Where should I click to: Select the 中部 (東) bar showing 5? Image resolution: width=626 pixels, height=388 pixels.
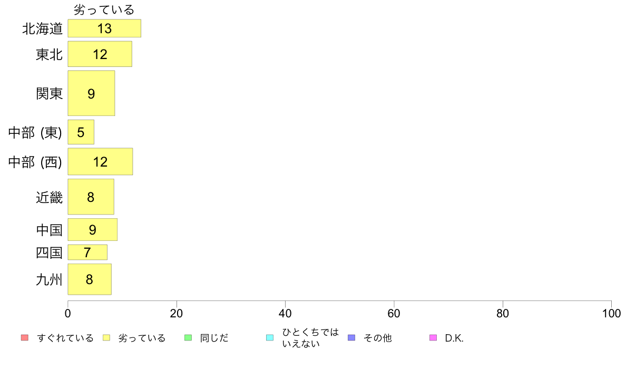point(81,132)
